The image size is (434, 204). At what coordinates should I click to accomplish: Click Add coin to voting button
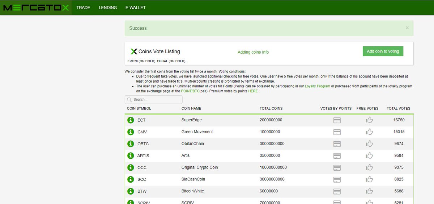(383, 51)
